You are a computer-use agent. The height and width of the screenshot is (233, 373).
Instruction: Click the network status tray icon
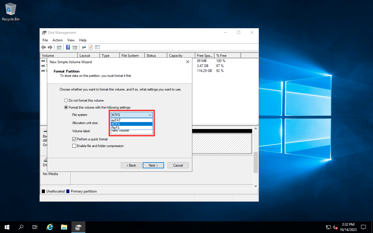(328, 227)
